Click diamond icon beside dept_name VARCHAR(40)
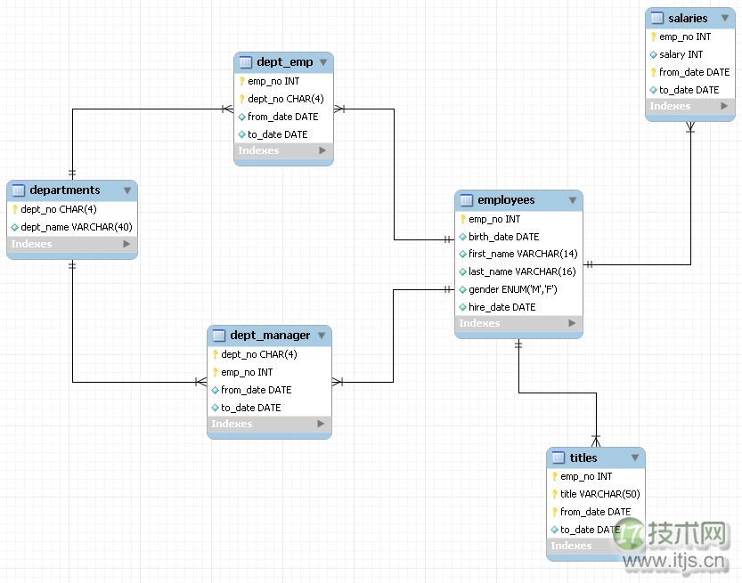742x583 pixels. pos(14,228)
